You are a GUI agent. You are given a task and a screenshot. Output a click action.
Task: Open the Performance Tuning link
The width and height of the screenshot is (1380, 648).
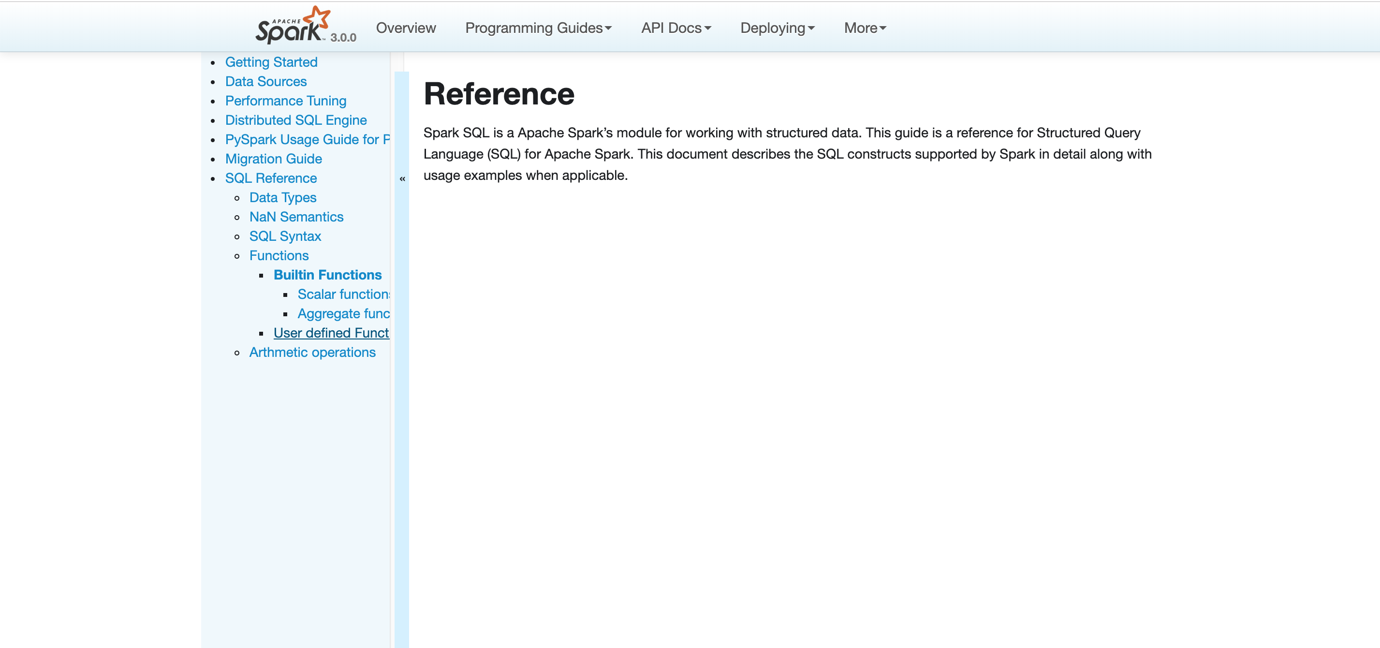(286, 101)
